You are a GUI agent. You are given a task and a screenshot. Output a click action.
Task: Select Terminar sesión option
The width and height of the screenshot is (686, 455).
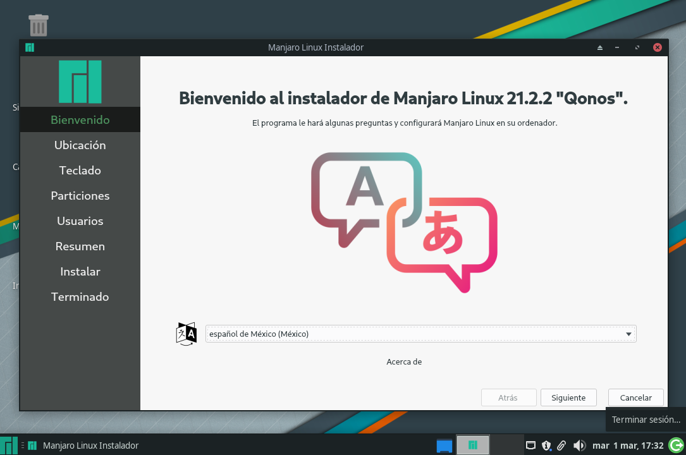point(645,419)
